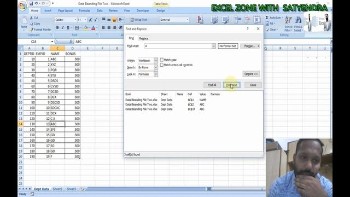Get help with the dialog question mark
Image resolution: width=350 pixels, height=197 pixels.
[248, 29]
